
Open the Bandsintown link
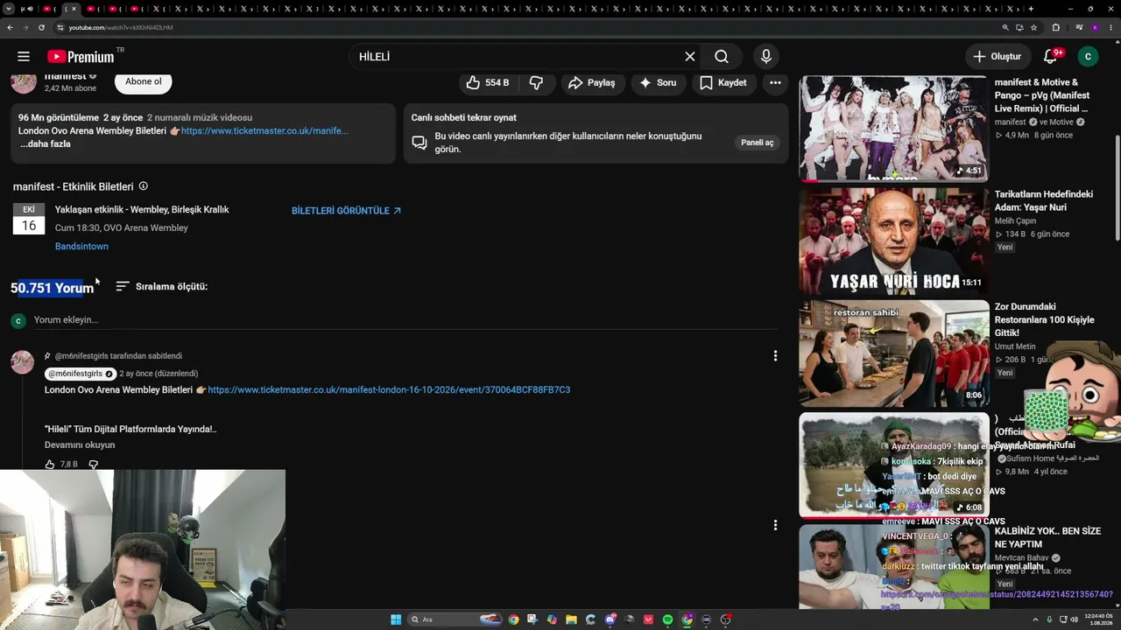(x=81, y=247)
